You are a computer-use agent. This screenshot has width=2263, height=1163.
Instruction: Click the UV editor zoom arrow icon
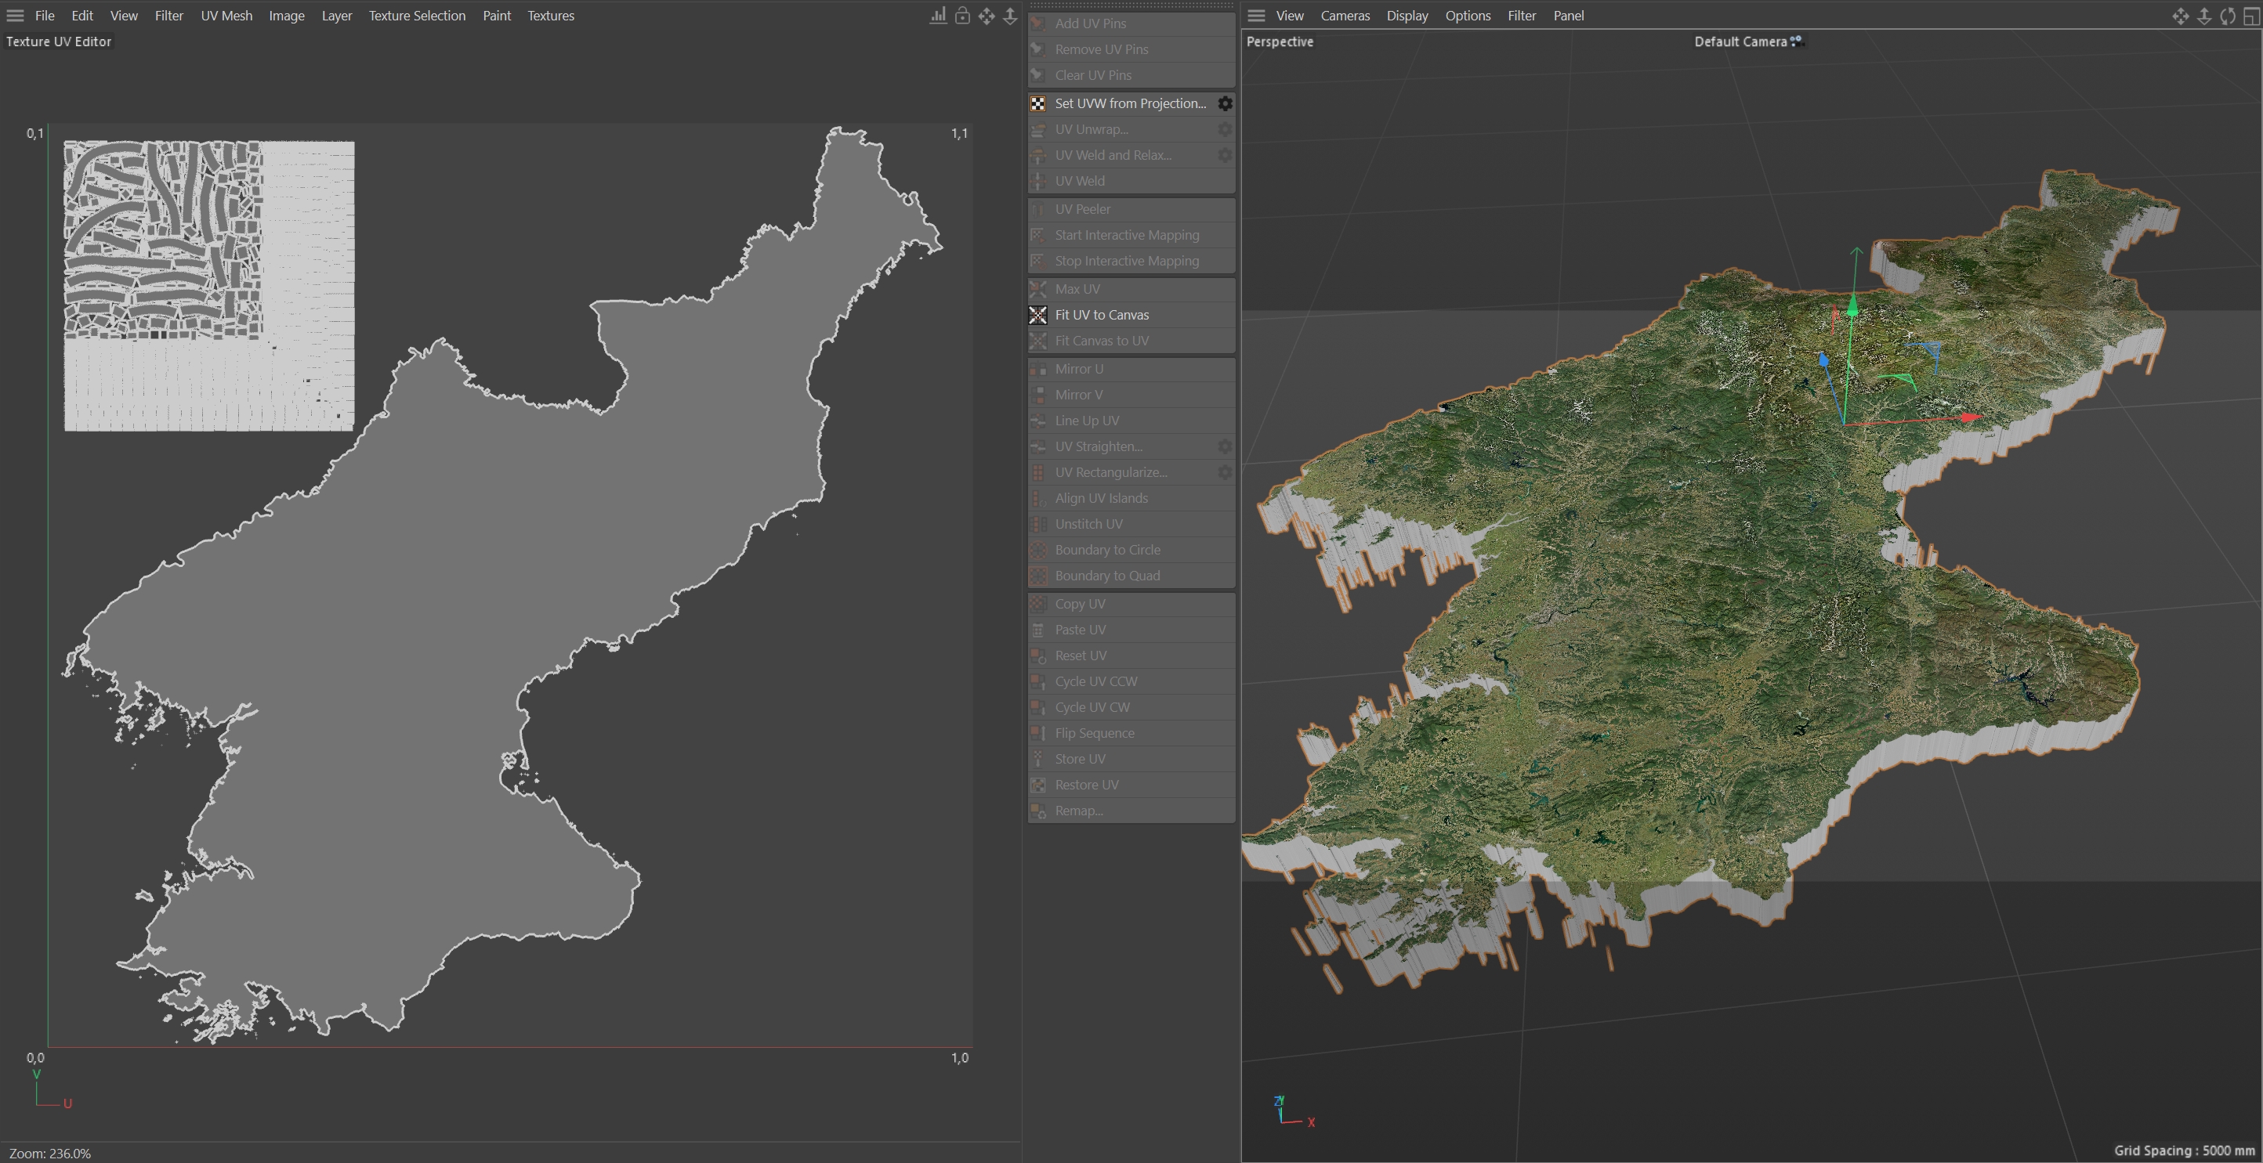[1010, 16]
